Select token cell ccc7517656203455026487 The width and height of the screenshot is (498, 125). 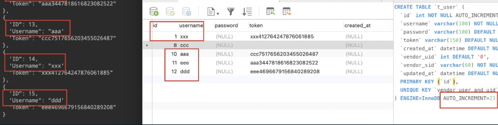[284, 54]
